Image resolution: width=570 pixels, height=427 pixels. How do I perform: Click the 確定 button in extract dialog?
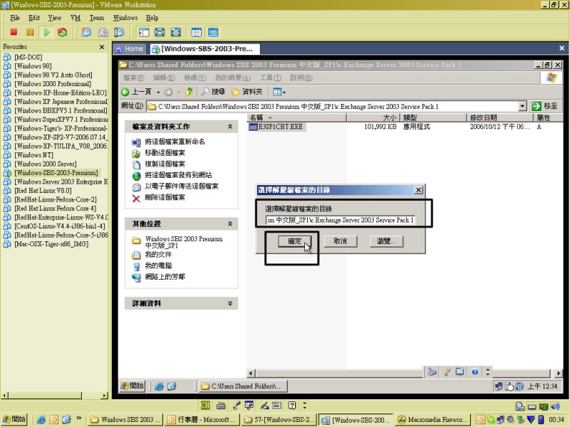[x=295, y=241]
